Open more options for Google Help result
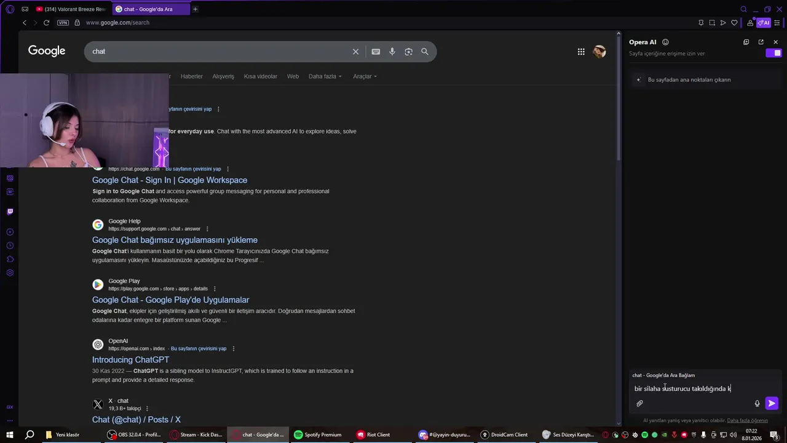Screen dimensions: 787x443 pos(207,229)
